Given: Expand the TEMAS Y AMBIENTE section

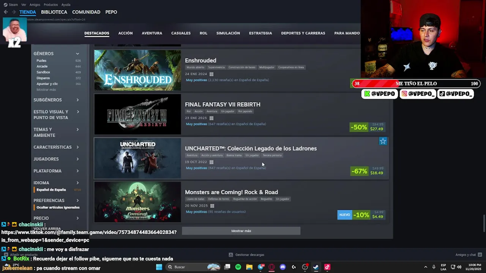Looking at the screenshot, I should [x=57, y=132].
